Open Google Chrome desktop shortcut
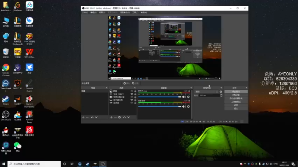298x167 pixels. [x=6, y=70]
